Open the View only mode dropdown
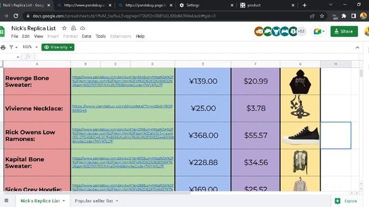 [58, 47]
